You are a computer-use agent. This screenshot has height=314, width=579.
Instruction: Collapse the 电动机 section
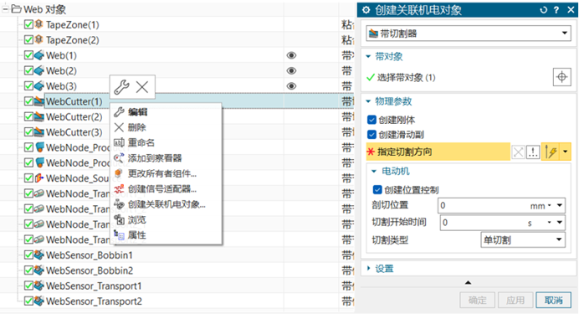[374, 171]
